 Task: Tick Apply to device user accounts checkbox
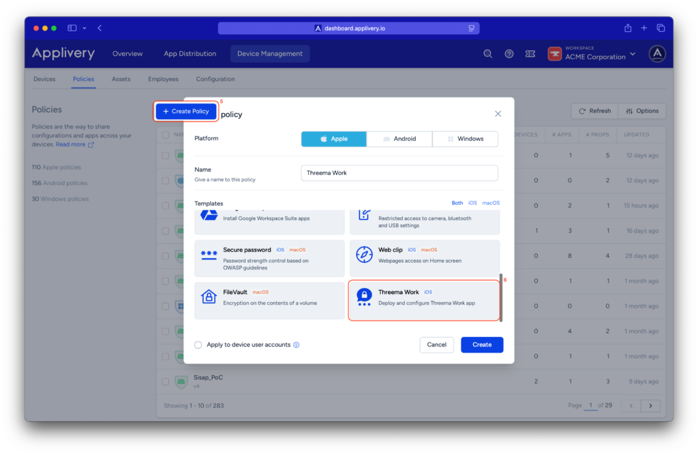click(x=198, y=344)
